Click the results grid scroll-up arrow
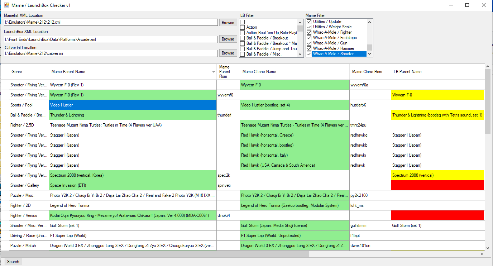Screen dimensions: 493x266 point(487,66)
